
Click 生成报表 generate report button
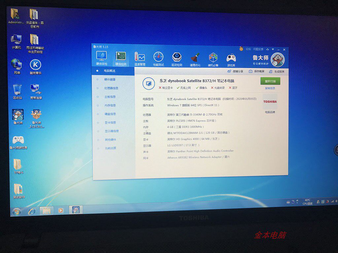click(277, 71)
